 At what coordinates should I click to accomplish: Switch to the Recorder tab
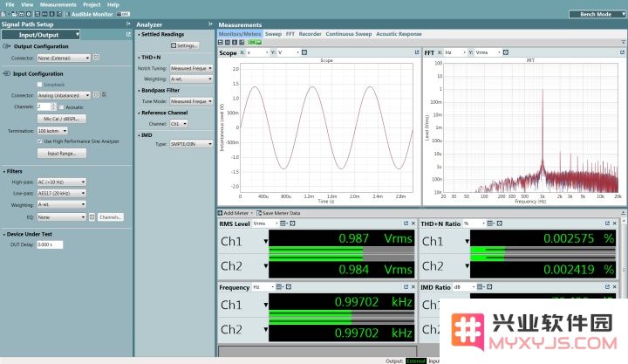[310, 34]
